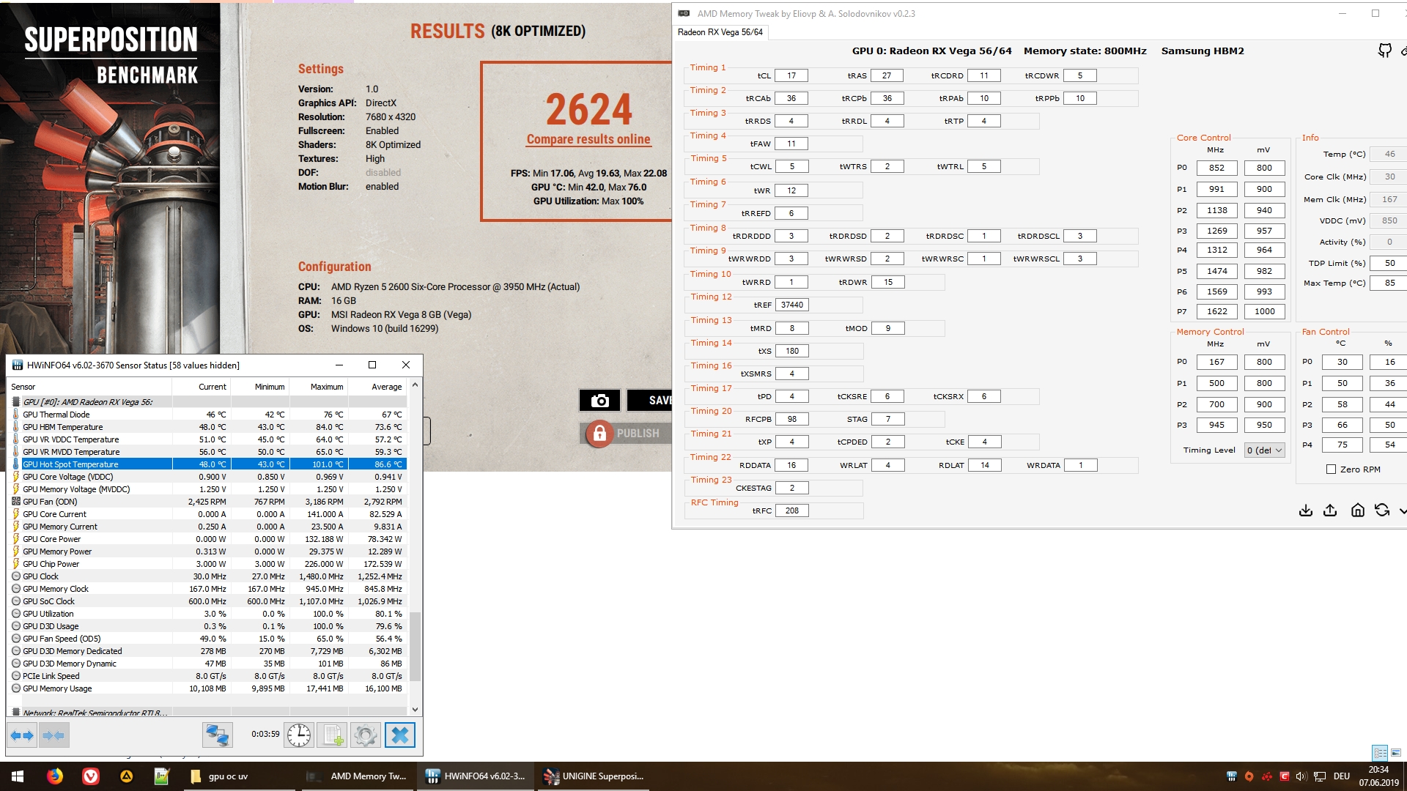
Task: Open the Timing Level dropdown
Action: (x=1265, y=450)
